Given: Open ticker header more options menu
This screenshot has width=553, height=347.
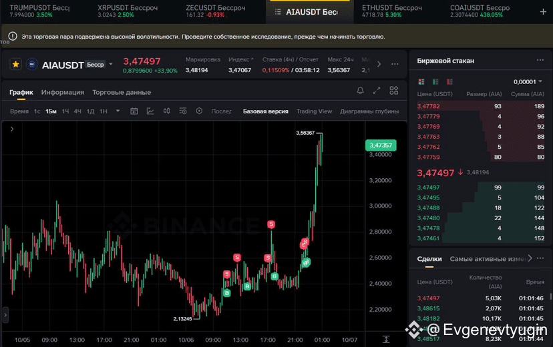Looking at the screenshot, I should tap(395, 64).
